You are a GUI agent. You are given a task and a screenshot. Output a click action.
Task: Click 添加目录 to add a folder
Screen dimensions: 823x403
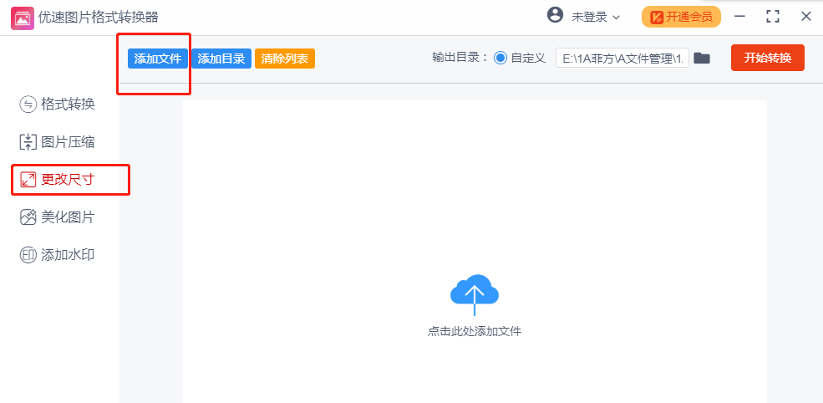point(221,59)
